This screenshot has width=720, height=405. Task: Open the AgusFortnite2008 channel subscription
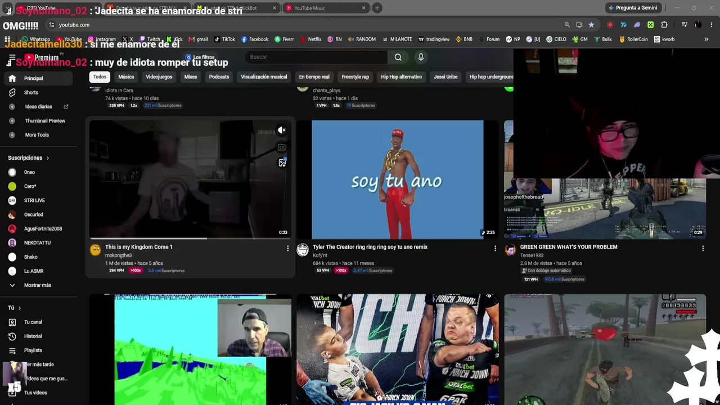[x=37, y=229]
